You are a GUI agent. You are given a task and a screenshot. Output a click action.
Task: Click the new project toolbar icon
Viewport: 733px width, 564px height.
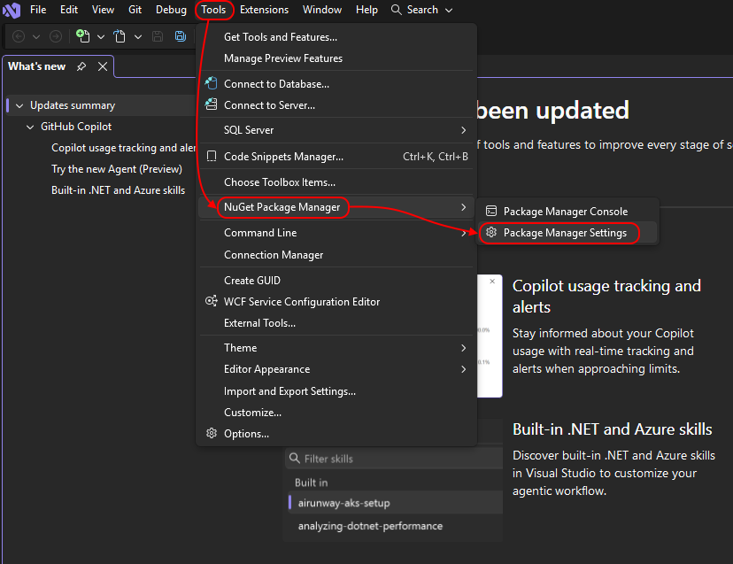point(82,36)
